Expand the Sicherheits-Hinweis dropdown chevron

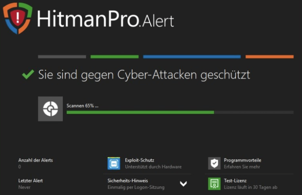click(183, 184)
